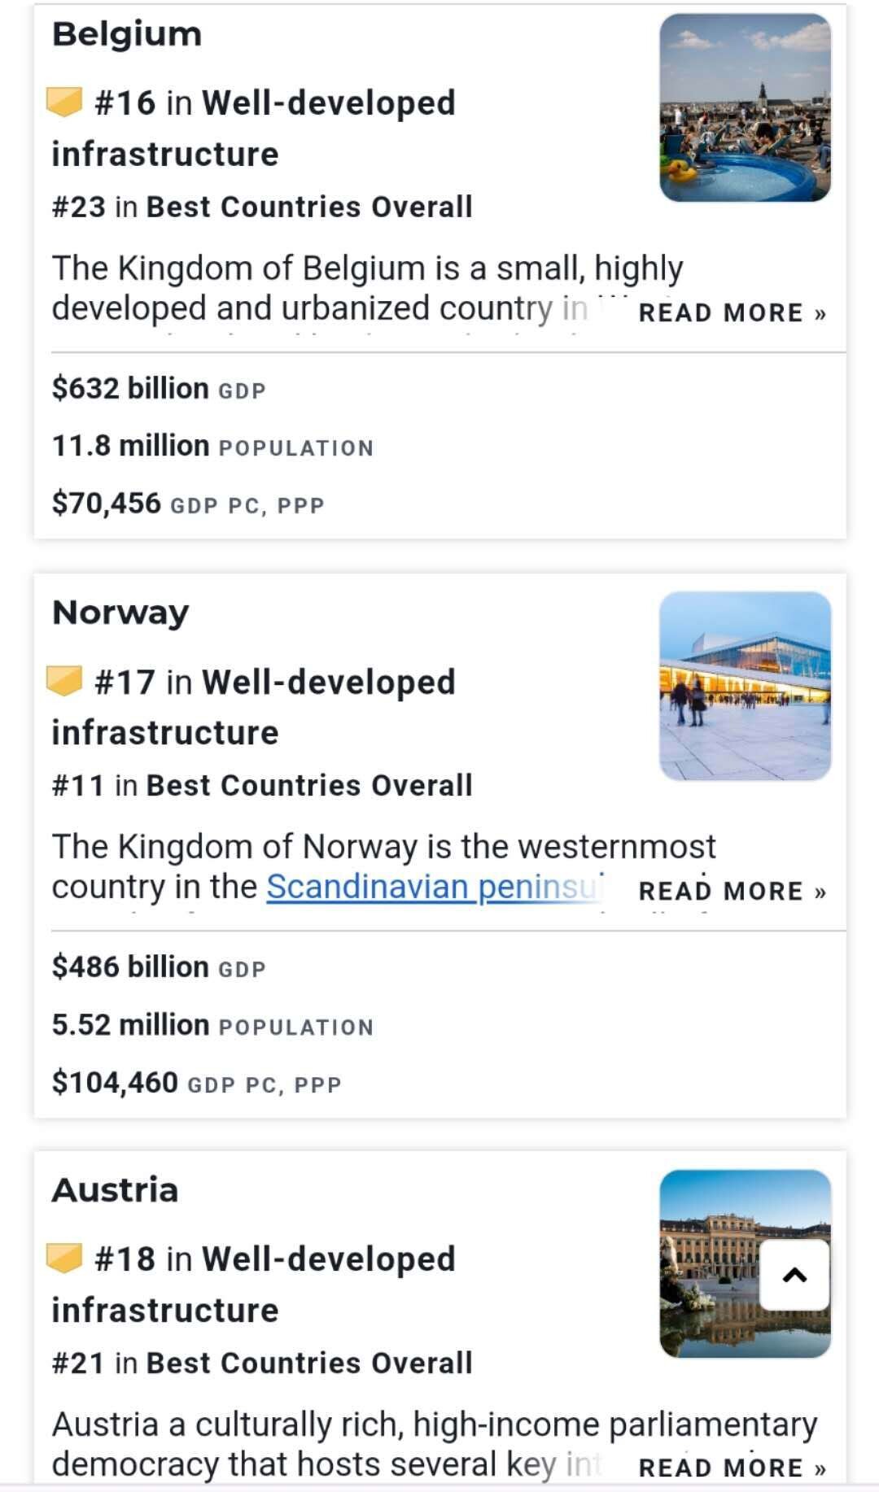Image resolution: width=879 pixels, height=1492 pixels.
Task: Select Austria's #21 Best Countries Overall rank
Action: 262,1363
